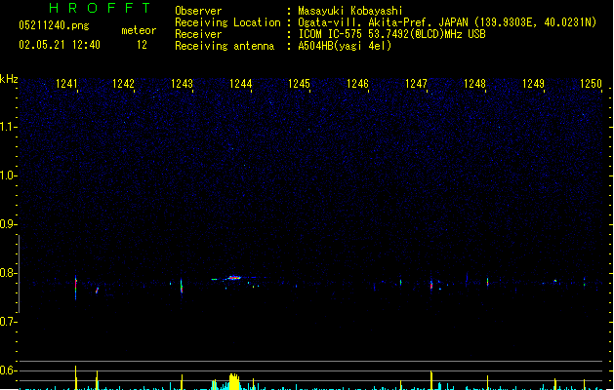Click the Ogata-vill. Akita-Pref. JAPAN location text
This screenshot has width=614, height=390.
point(447,22)
